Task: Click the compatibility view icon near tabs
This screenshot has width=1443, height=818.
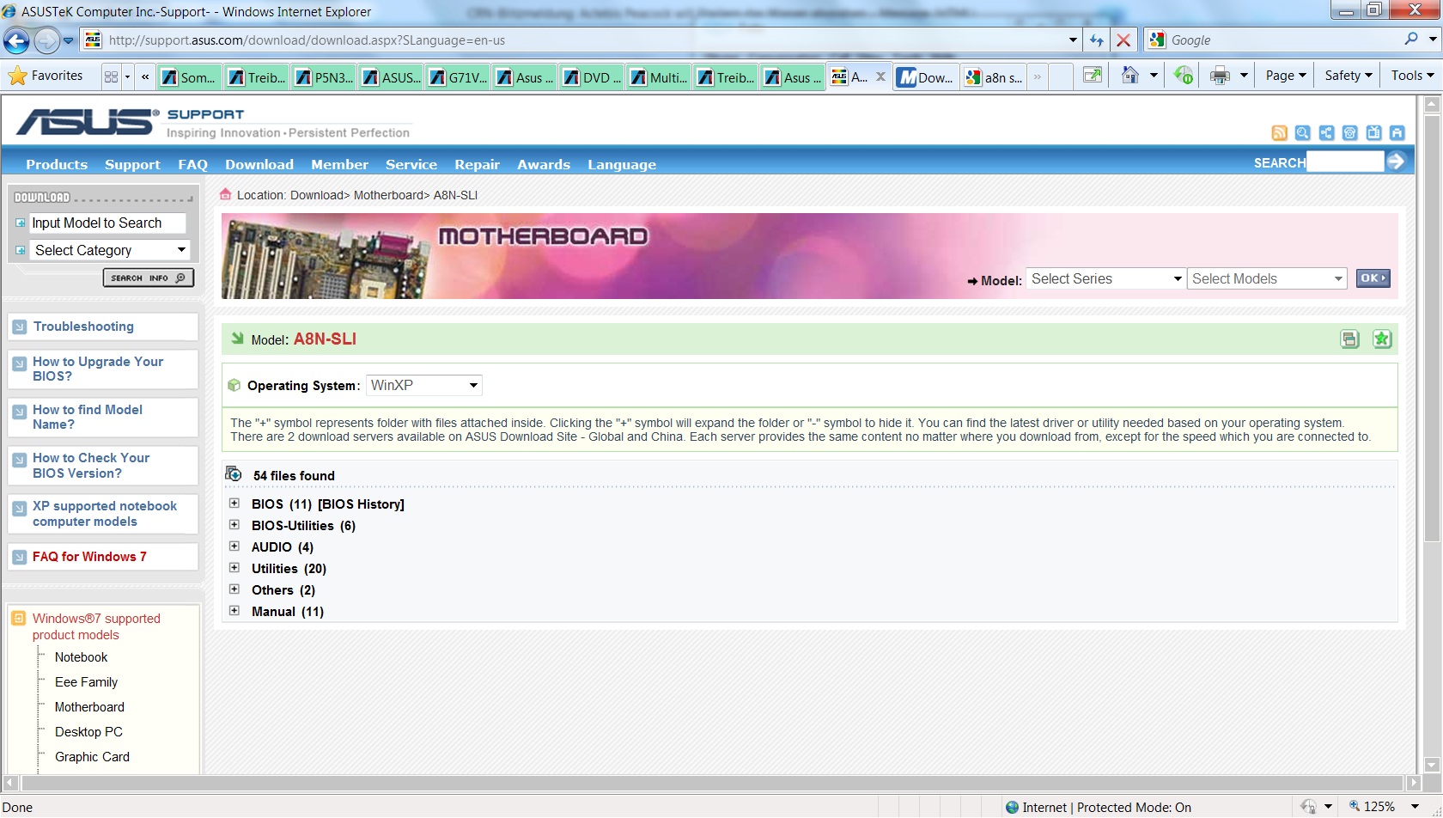Action: click(x=1093, y=76)
